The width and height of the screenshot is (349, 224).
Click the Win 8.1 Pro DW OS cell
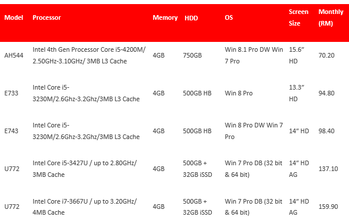pos(254,55)
